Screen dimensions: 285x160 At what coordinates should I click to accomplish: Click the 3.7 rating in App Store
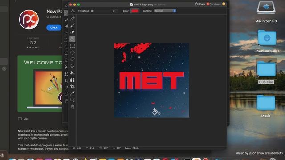click(x=33, y=43)
